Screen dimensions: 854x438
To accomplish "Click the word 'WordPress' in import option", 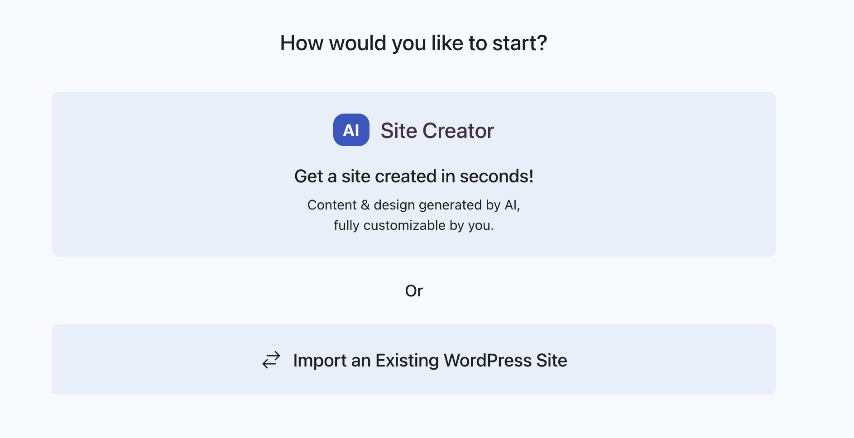I will tap(488, 361).
